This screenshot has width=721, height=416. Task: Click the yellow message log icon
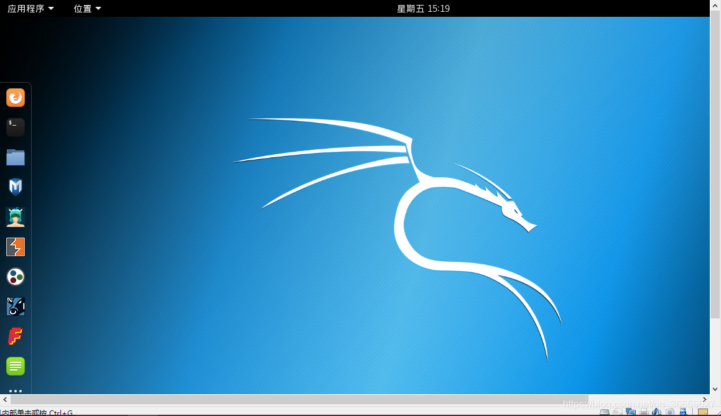tap(702, 412)
